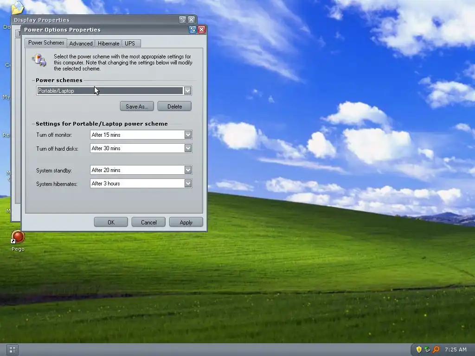Click the 'Turn off hard disks:' label
Image resolution: width=475 pixels, height=356 pixels.
(x=57, y=149)
